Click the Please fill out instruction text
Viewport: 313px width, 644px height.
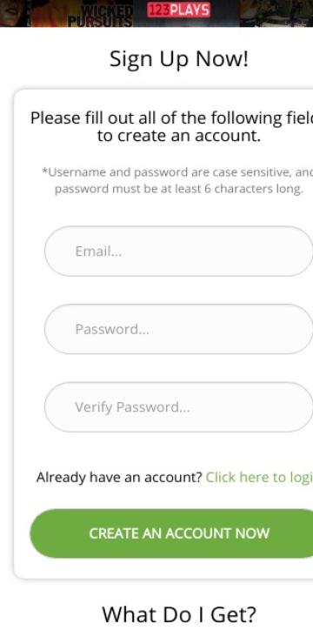point(171,126)
